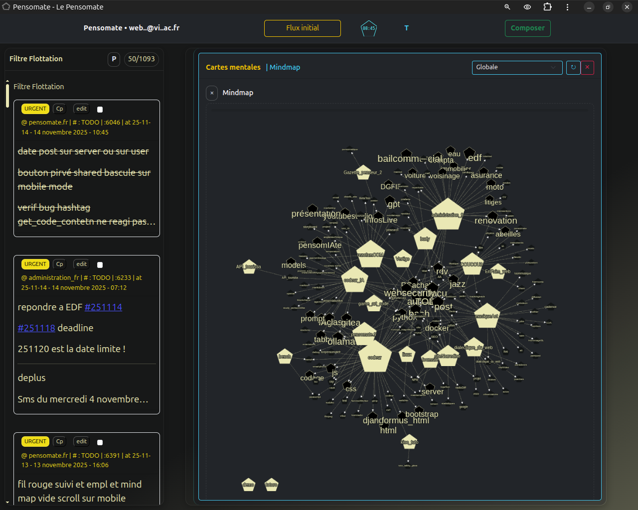Click the refresh mindmap icon

point(573,67)
